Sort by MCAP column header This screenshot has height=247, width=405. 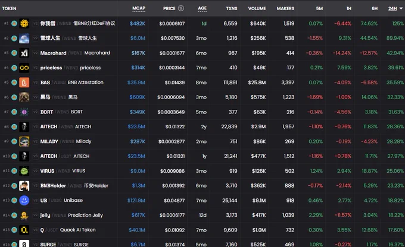point(139,8)
